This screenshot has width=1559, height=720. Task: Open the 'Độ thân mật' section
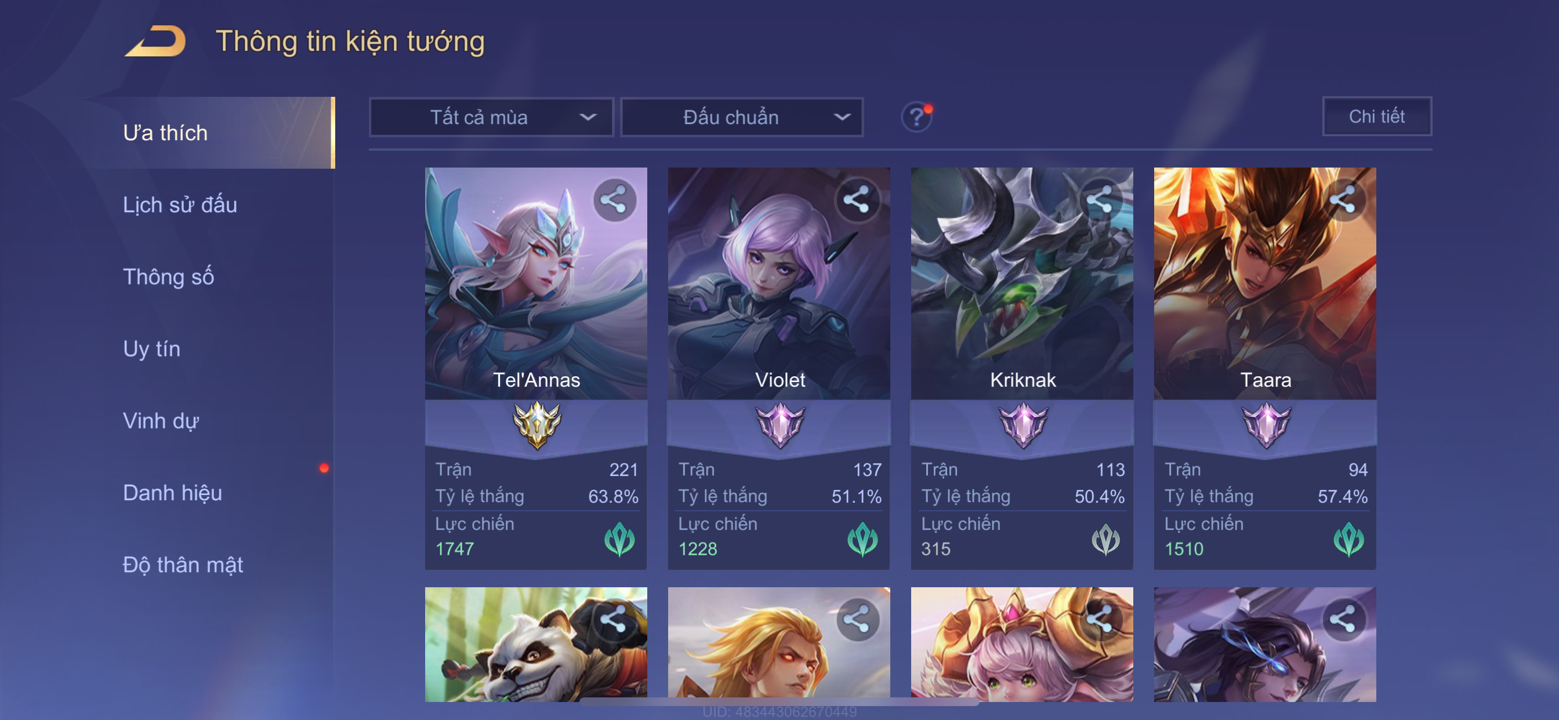click(183, 565)
